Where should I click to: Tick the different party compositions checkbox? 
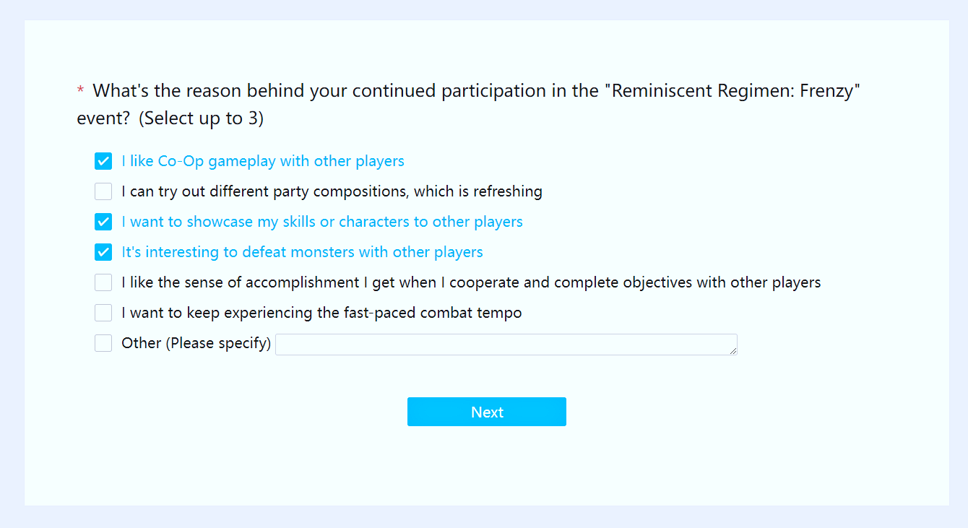[103, 191]
